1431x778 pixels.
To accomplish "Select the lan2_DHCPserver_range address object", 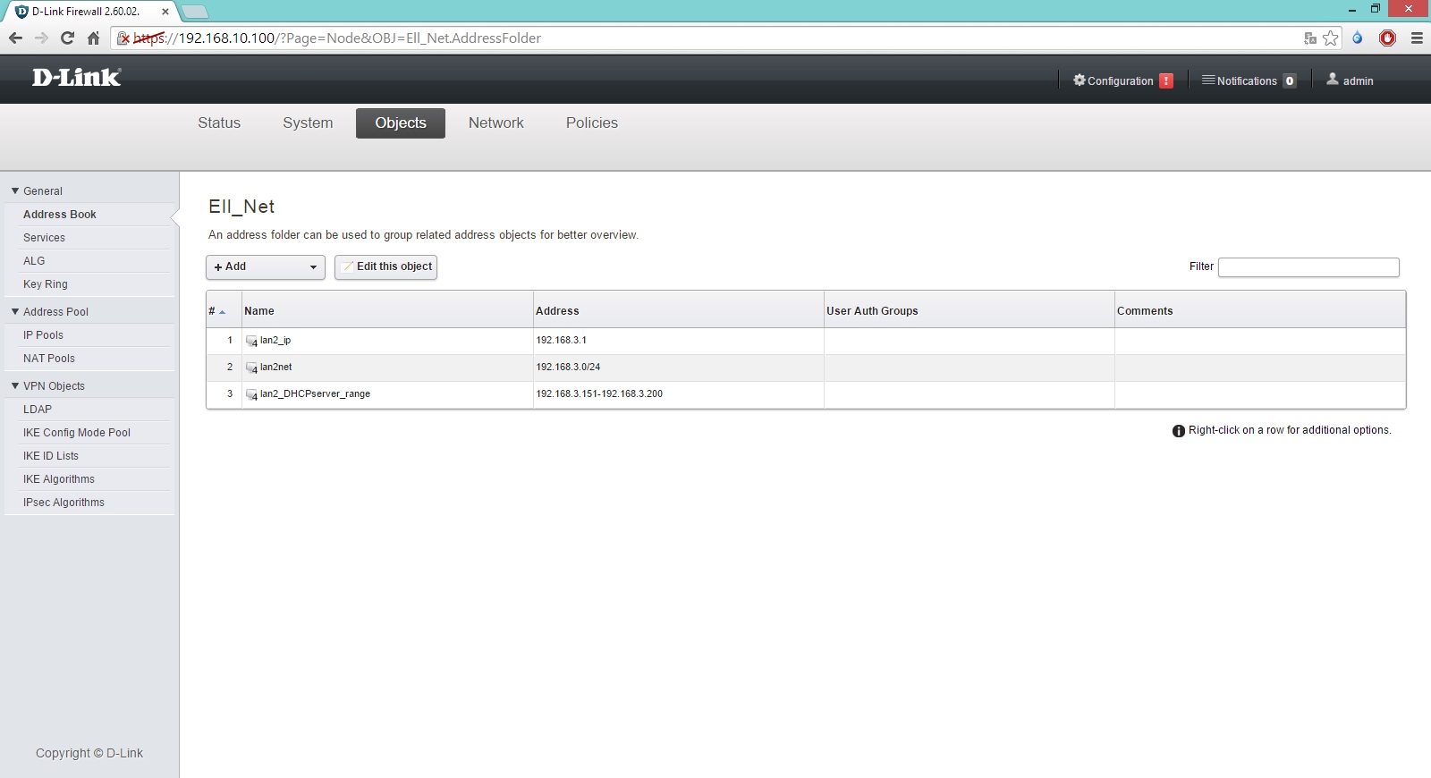I will coord(315,394).
